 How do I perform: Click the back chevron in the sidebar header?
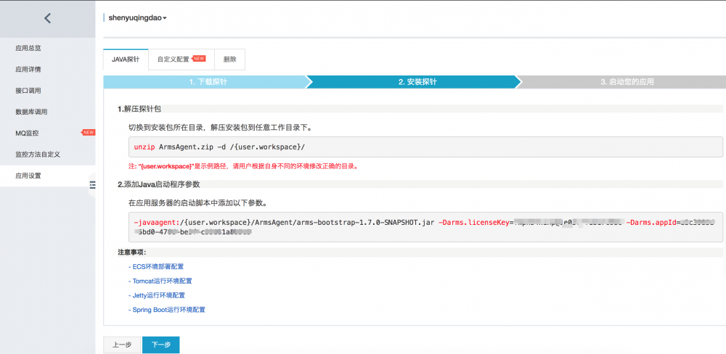(47, 19)
